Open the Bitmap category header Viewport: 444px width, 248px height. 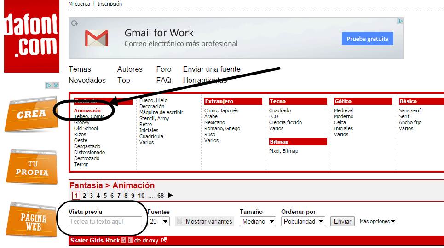(x=298, y=142)
